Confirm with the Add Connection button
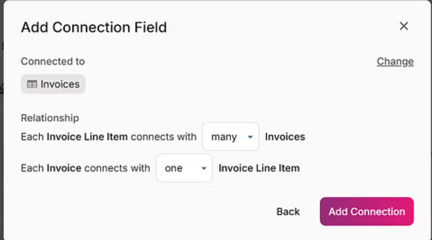Image resolution: width=432 pixels, height=240 pixels. [x=367, y=211]
